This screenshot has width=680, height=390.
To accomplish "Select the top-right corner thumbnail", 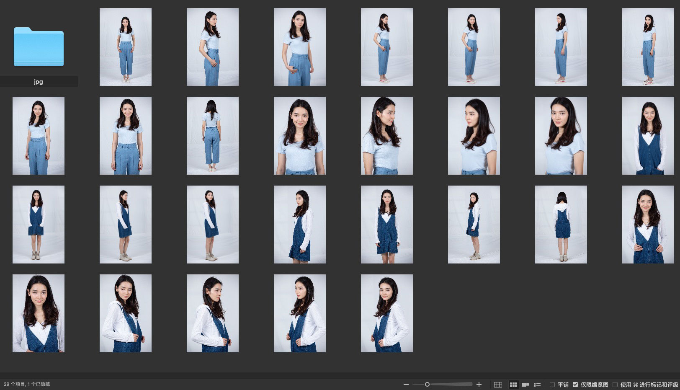I will tap(648, 47).
